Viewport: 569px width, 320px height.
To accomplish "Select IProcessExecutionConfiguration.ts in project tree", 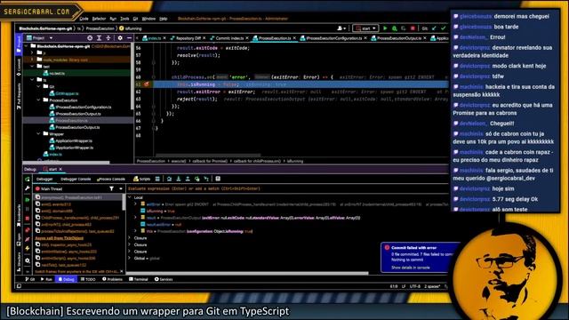I will (83, 107).
